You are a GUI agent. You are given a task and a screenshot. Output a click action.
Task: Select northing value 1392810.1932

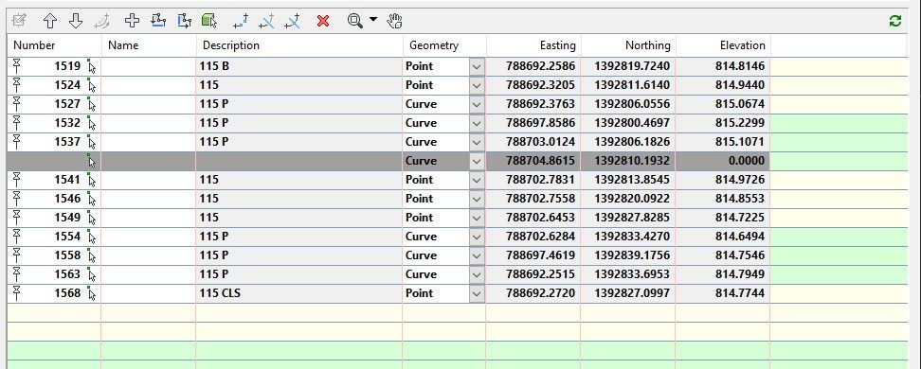click(x=632, y=161)
